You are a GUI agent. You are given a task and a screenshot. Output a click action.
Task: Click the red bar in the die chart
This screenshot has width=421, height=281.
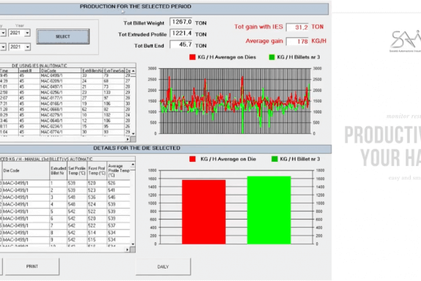click(x=204, y=212)
